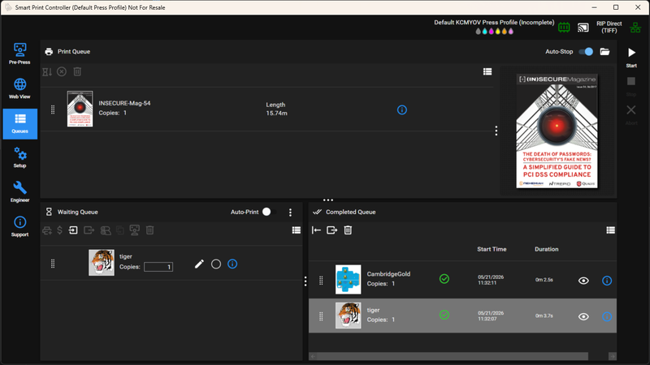
Task: Open Completed Queue list view options
Action: point(611,230)
